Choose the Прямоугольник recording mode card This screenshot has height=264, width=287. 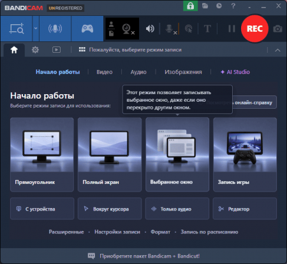[42, 155]
